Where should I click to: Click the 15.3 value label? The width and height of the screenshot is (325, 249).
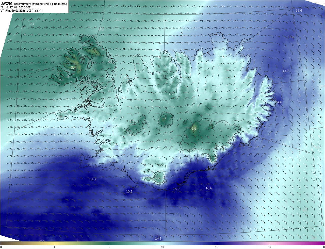[93, 180]
